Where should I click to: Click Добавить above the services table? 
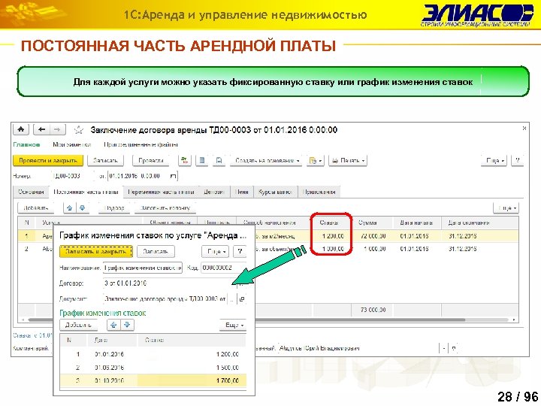(x=36, y=208)
